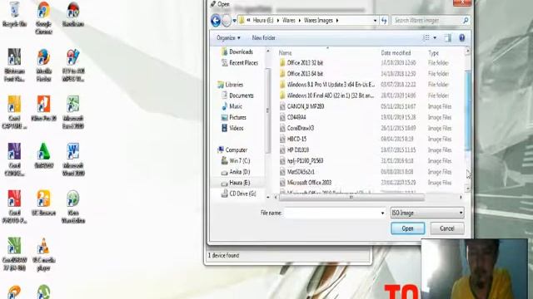The image size is (533, 299).
Task: Click the New folder button
Action: (x=263, y=38)
